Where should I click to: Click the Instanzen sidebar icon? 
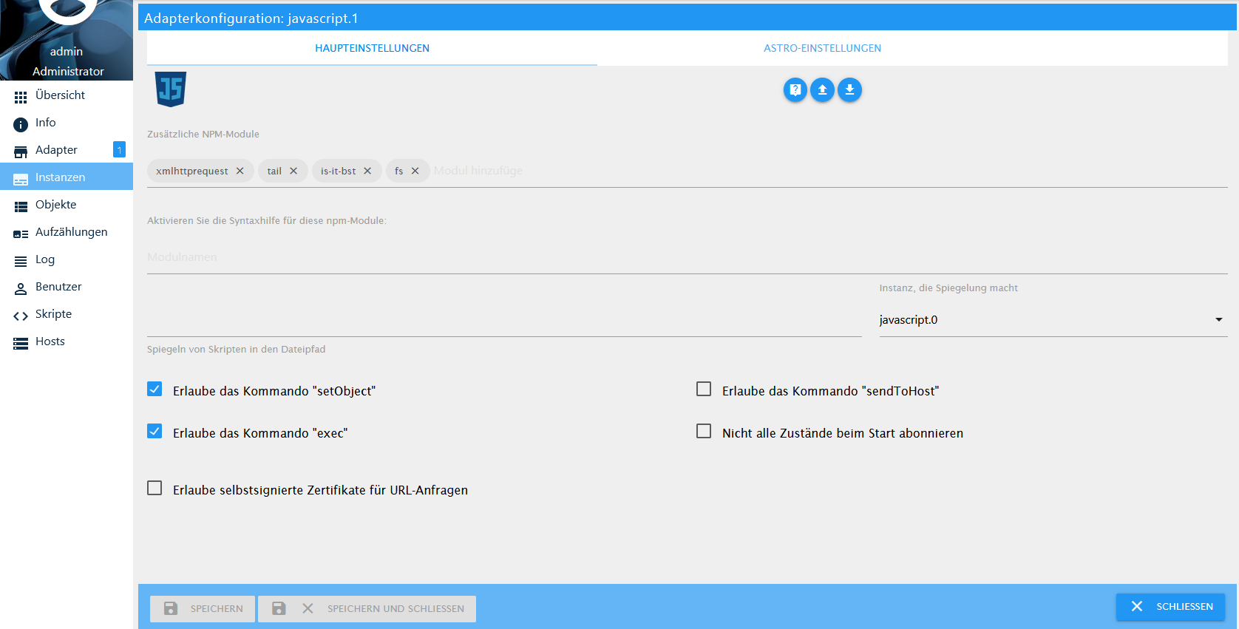coord(21,179)
